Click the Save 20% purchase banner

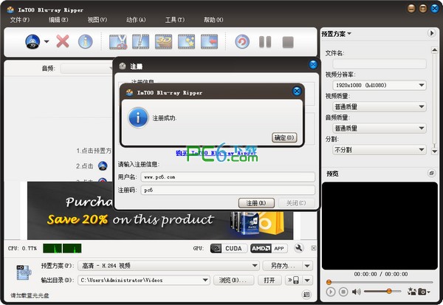(x=160, y=210)
